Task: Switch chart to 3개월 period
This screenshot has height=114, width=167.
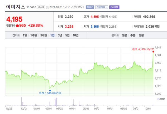Action: tap(44, 35)
